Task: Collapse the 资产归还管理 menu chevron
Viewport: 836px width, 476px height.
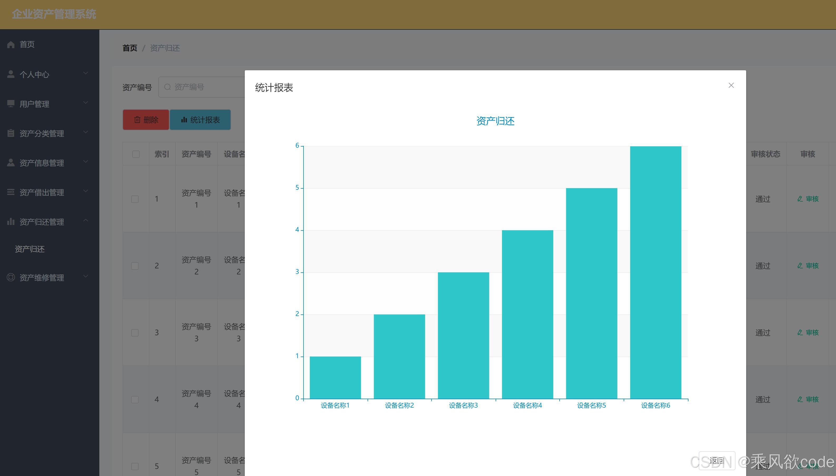Action: pyautogui.click(x=86, y=221)
